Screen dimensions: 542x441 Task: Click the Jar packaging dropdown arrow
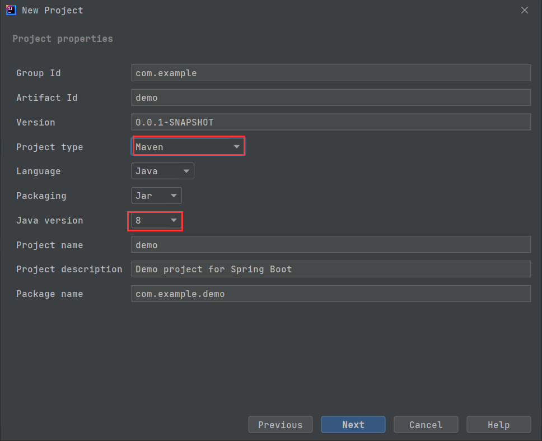174,196
